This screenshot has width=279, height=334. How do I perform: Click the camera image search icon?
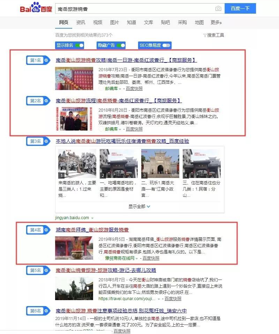point(218,8)
